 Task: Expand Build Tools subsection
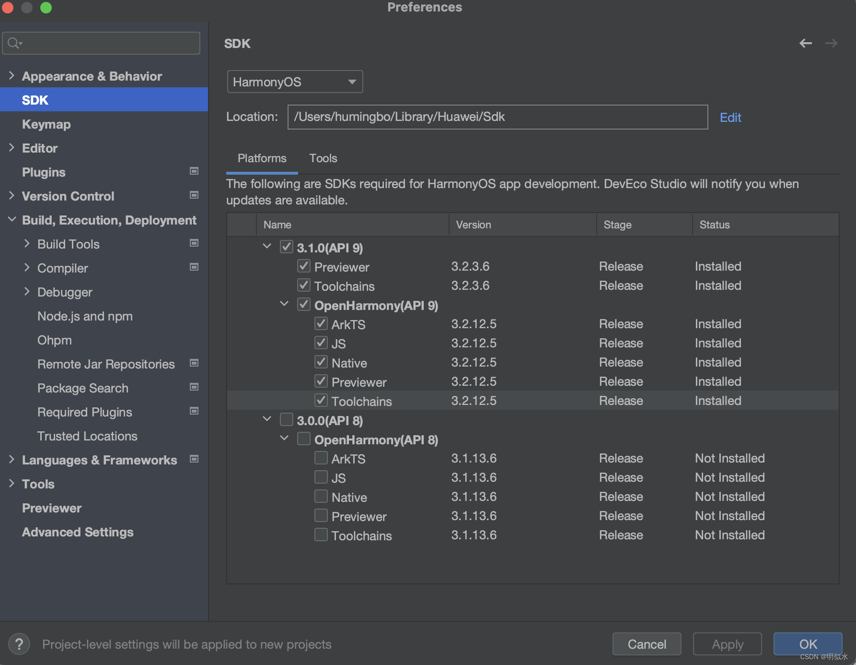(27, 244)
